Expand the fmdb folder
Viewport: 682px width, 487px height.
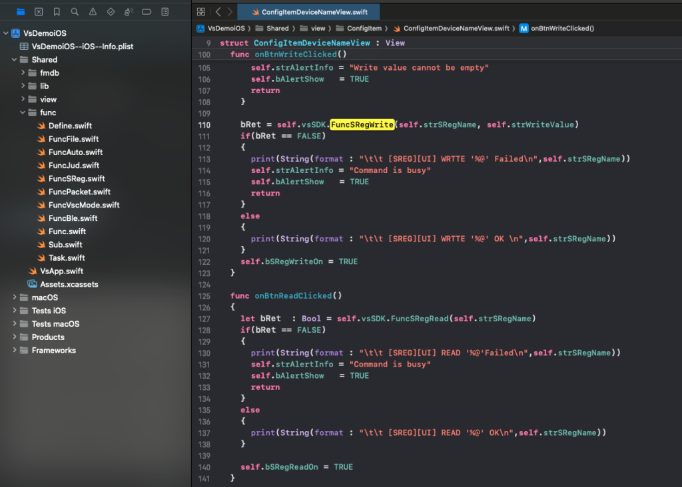[23, 73]
